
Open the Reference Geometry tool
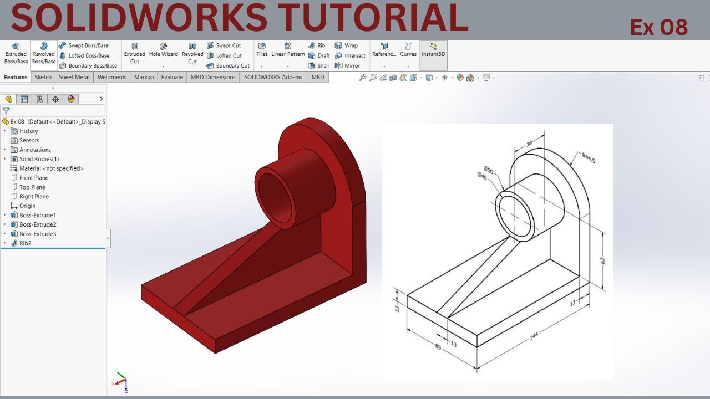tap(384, 50)
